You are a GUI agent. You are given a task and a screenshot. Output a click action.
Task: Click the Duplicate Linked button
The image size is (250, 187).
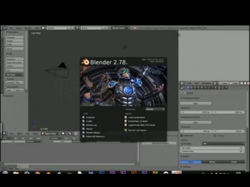[x=15, y=62]
